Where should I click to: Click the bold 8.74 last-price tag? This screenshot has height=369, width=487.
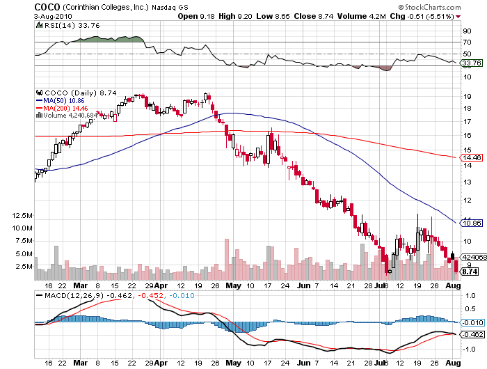(470, 272)
